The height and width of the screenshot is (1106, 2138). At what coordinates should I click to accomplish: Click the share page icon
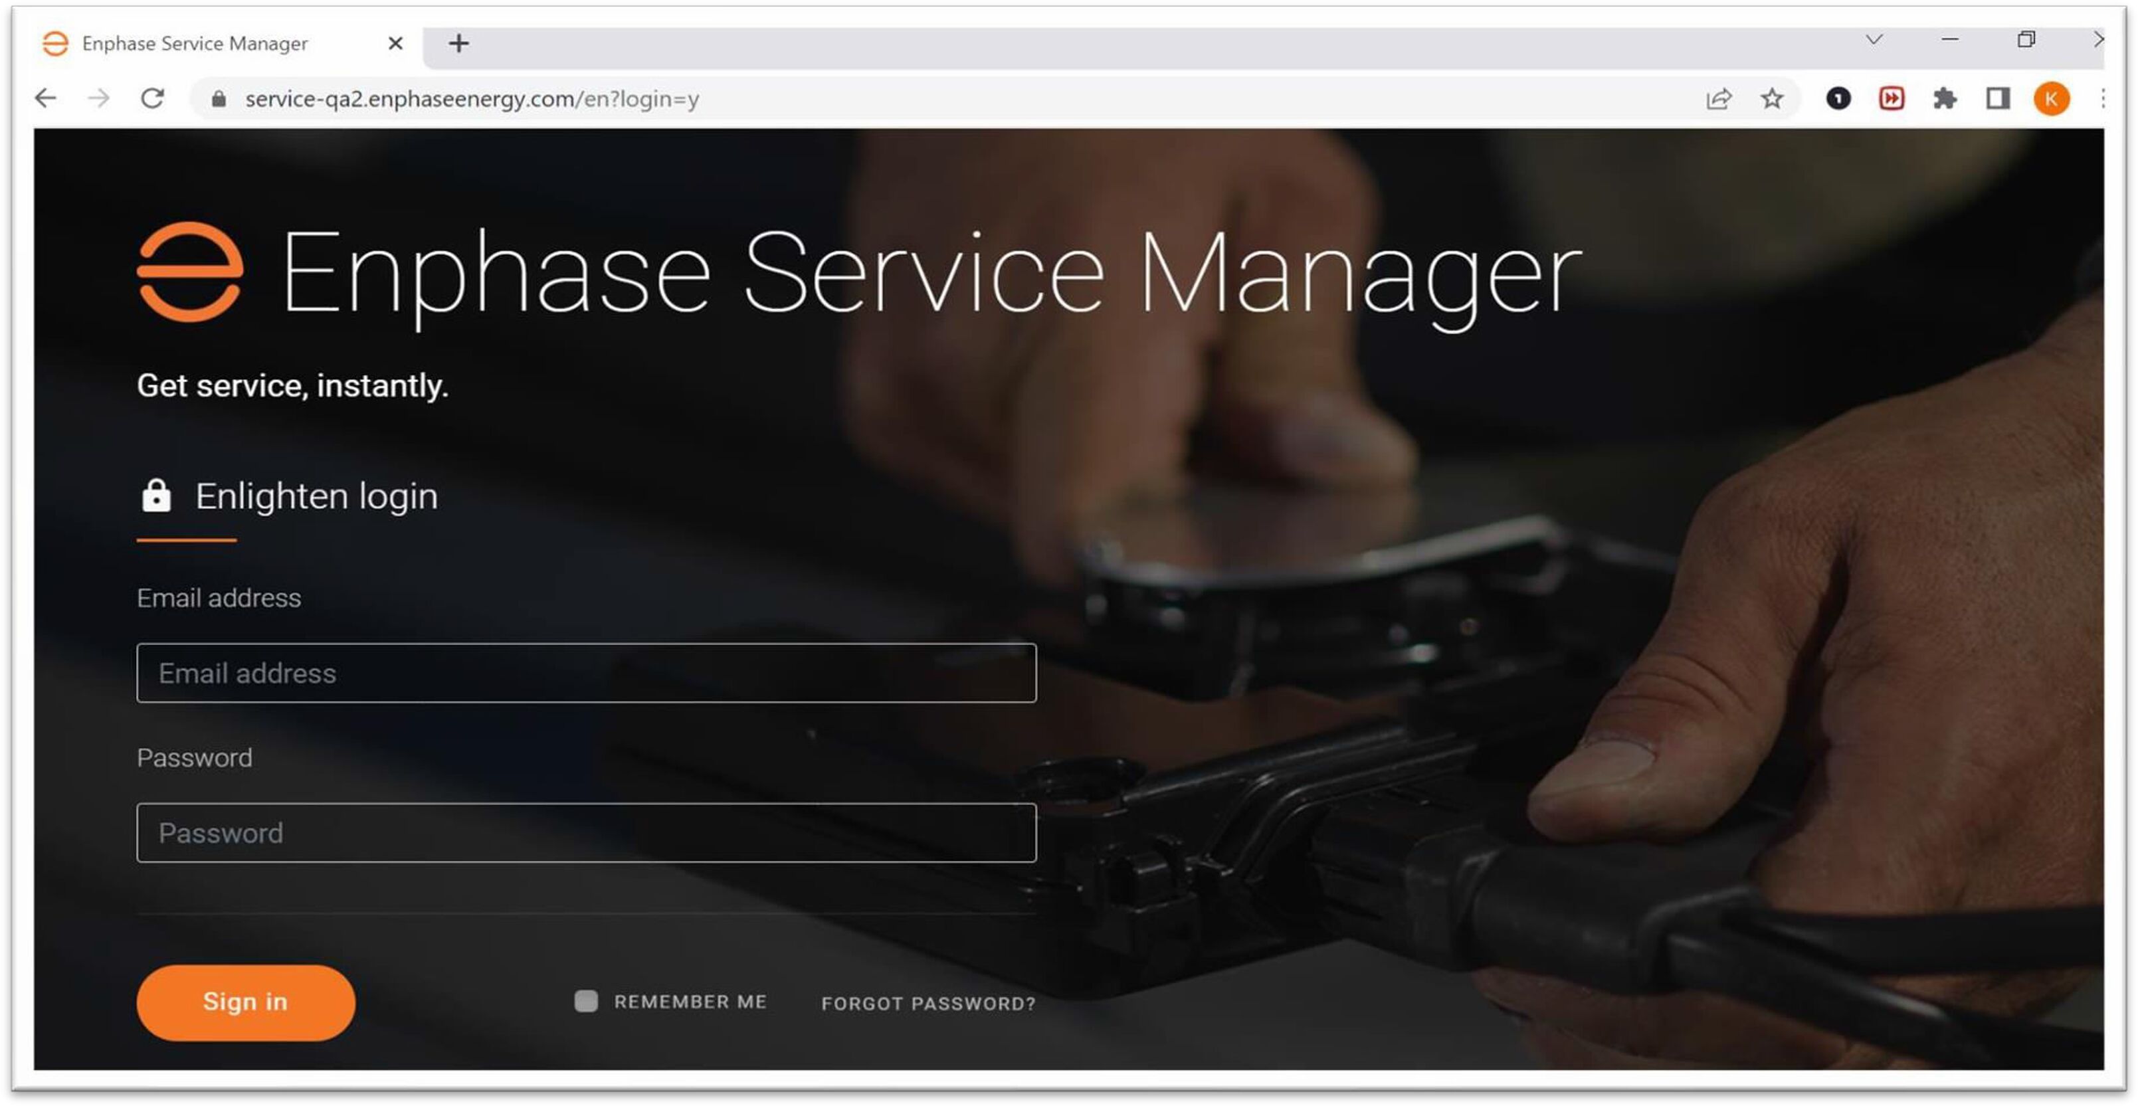point(1718,99)
